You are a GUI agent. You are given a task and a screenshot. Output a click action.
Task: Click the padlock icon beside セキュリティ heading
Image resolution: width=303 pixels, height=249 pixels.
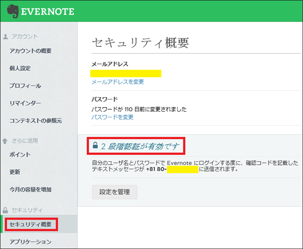pos(5,210)
